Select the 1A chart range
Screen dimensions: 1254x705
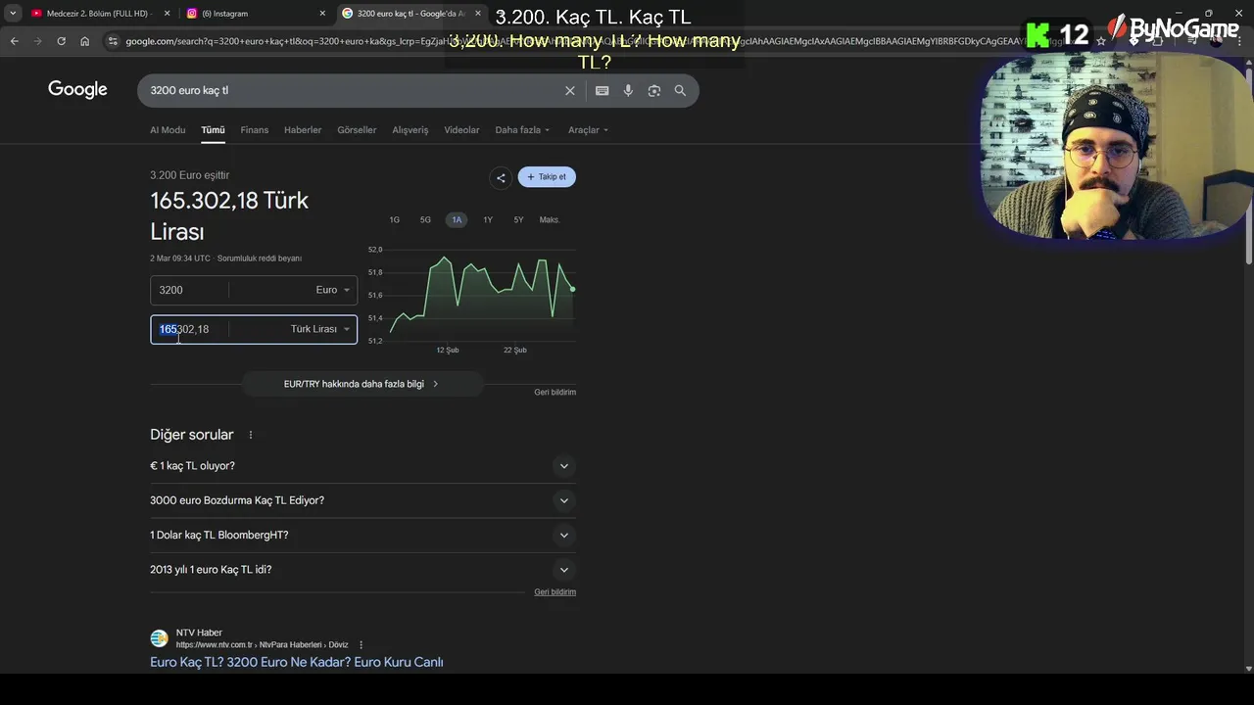457,220
